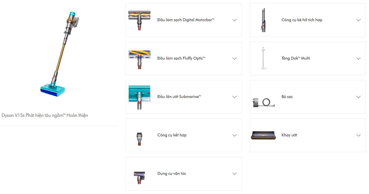This screenshot has width=369, height=194.
Task: Click the hair screw tool image
Action: tap(139, 177)
